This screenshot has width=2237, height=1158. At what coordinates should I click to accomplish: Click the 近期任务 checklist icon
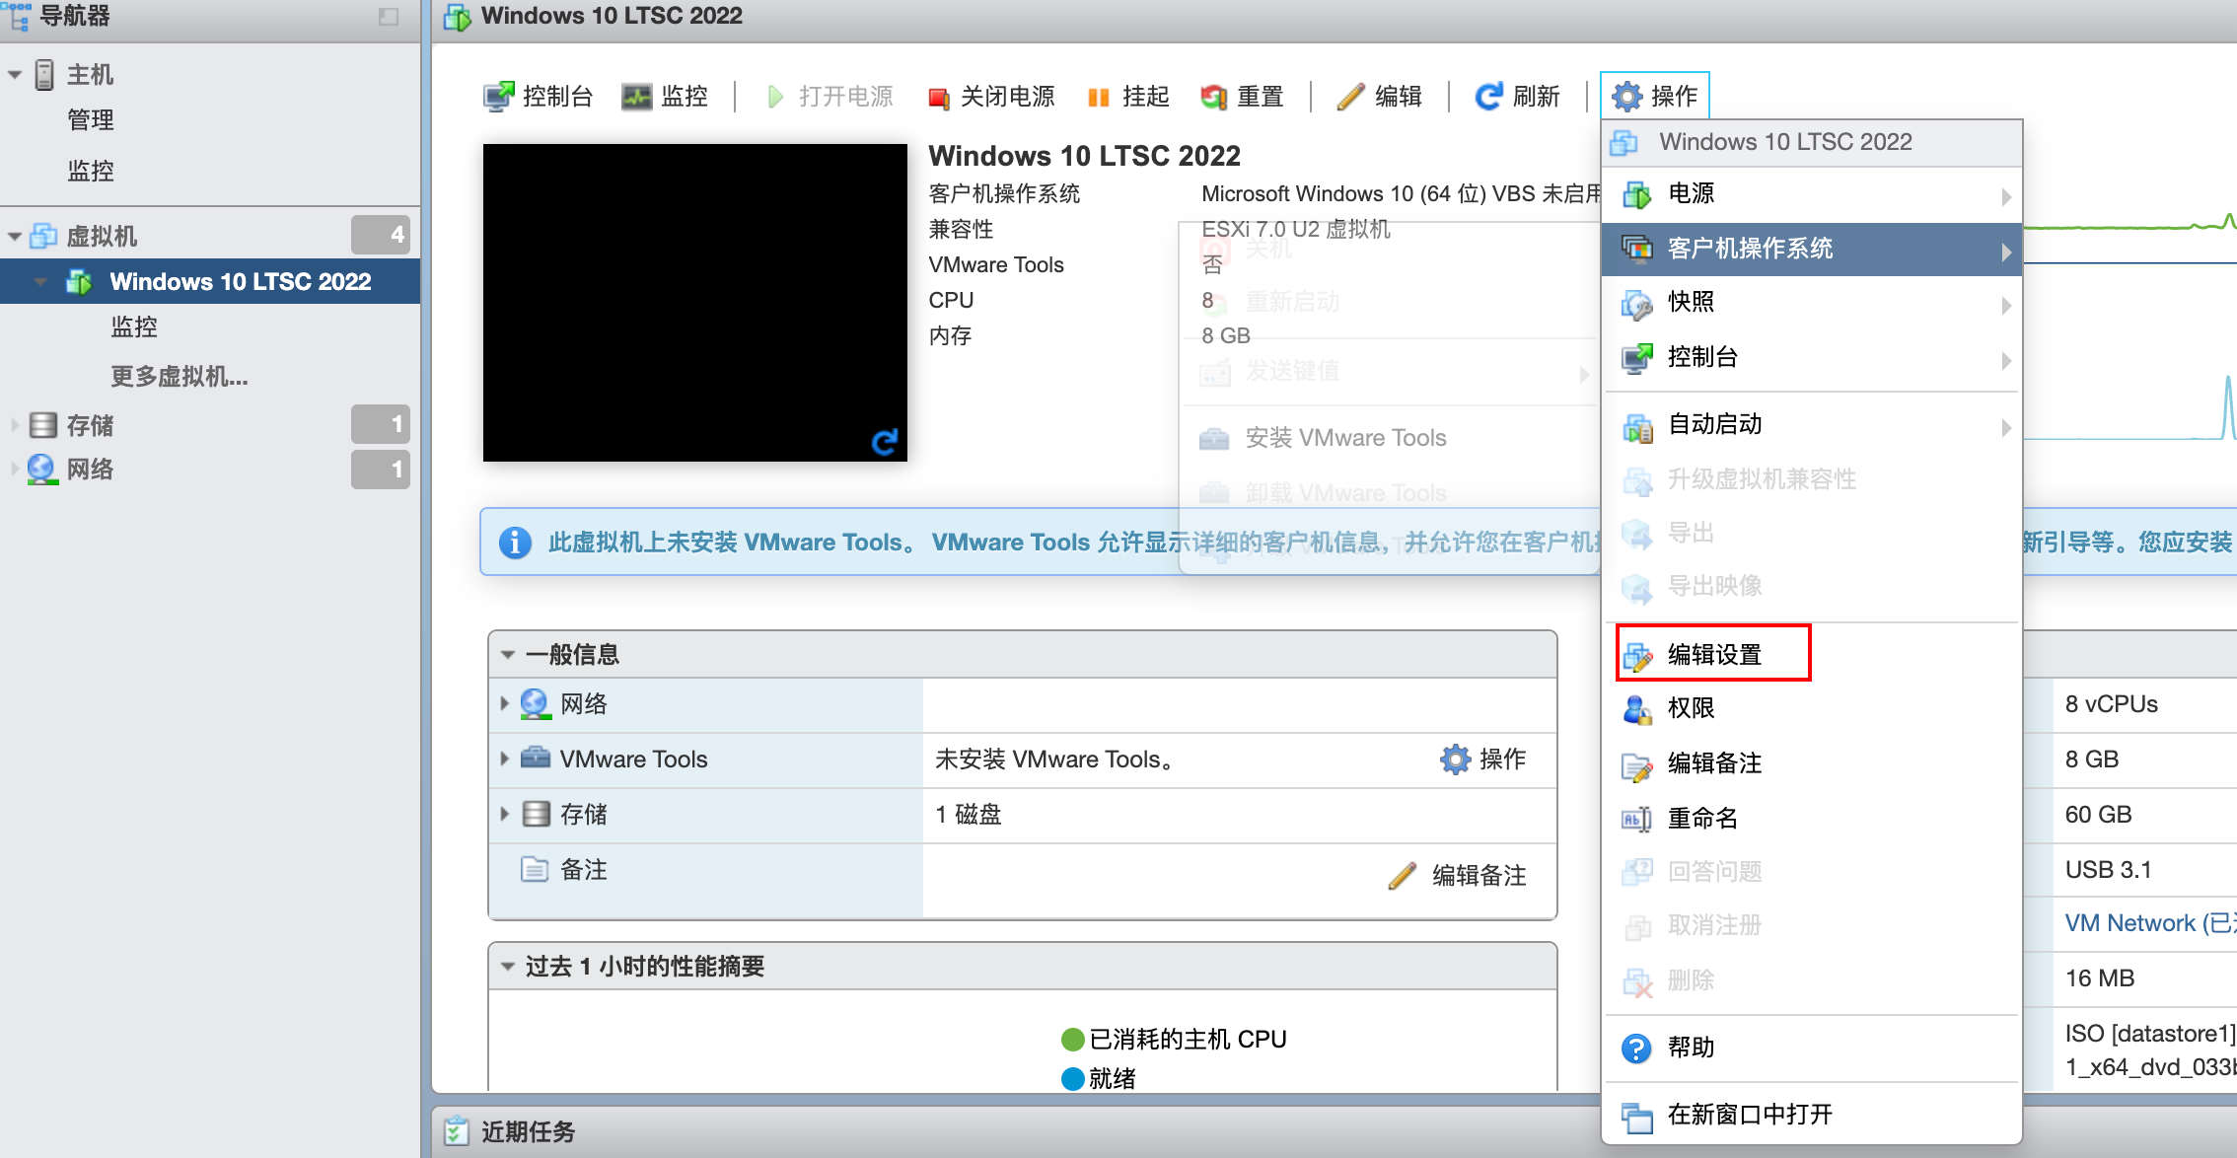pyautogui.click(x=456, y=1131)
